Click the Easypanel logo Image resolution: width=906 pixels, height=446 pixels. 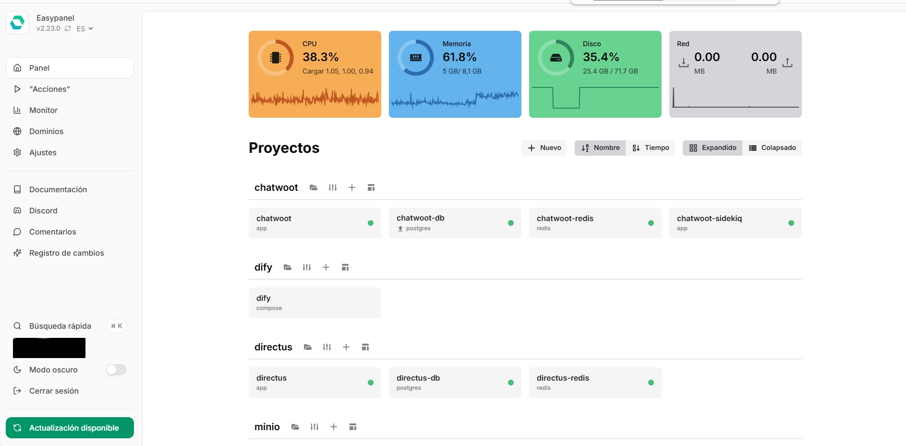(x=17, y=23)
